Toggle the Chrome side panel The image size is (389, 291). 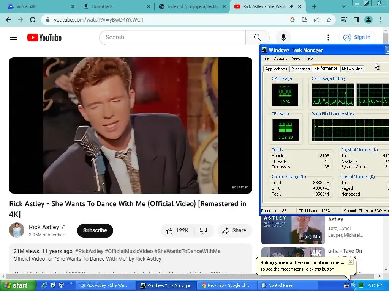(x=356, y=20)
